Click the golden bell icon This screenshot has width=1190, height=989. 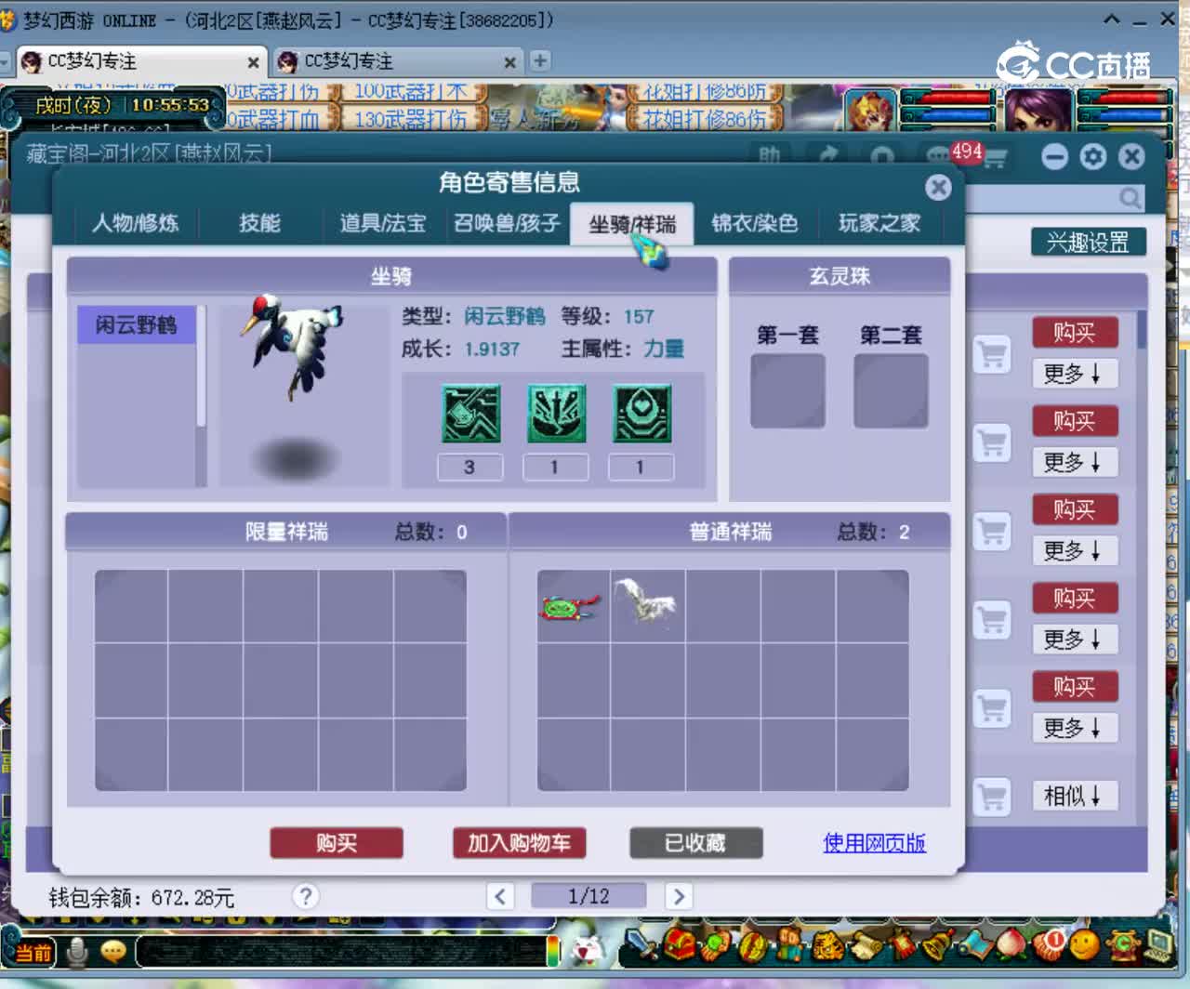tap(939, 946)
